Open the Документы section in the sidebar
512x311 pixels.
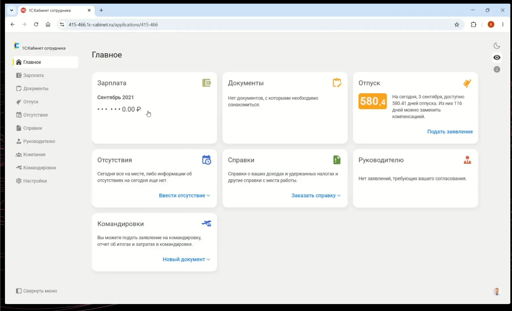coord(46,89)
